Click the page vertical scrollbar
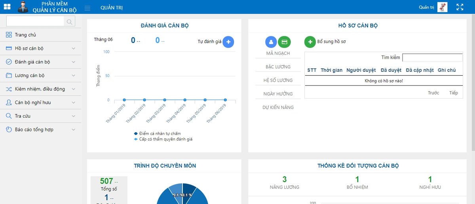Viewport: 475px width, 204px height. [473, 83]
